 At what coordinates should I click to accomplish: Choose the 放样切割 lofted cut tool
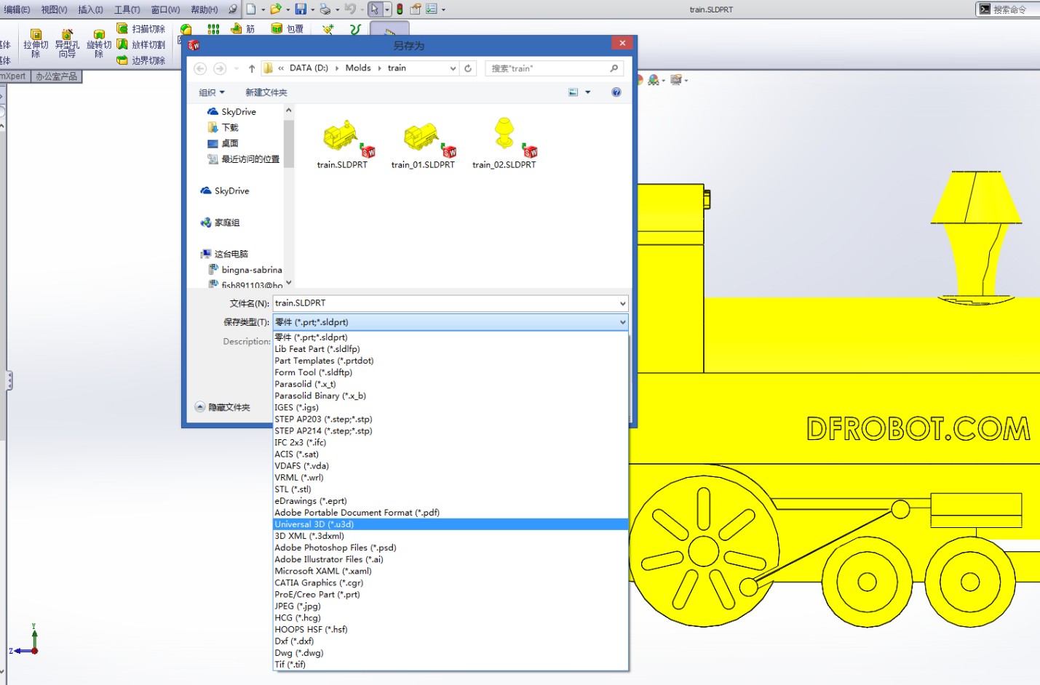coord(141,44)
